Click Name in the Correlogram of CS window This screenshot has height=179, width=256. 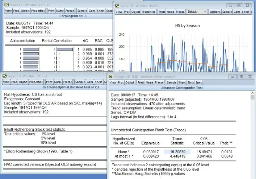pos(60,11)
